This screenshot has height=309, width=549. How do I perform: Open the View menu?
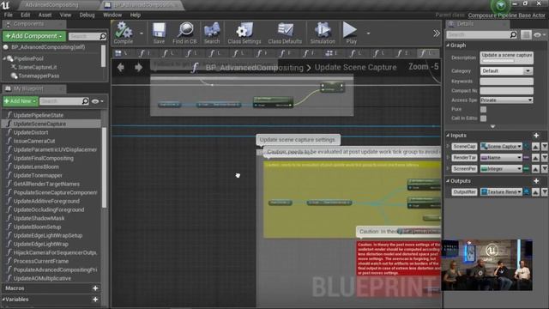point(65,15)
